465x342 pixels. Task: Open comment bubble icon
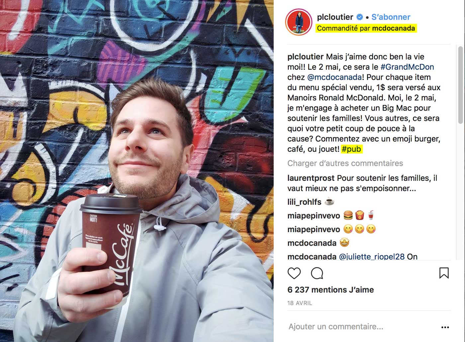[317, 273]
